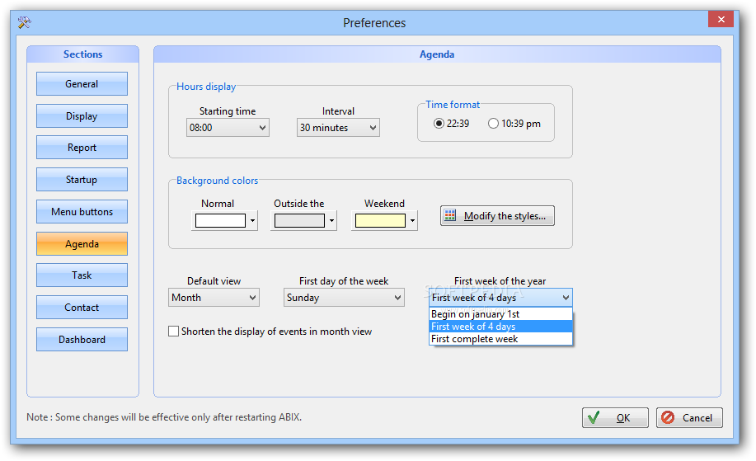Click the Cancel button
756x461 pixels.
689,417
